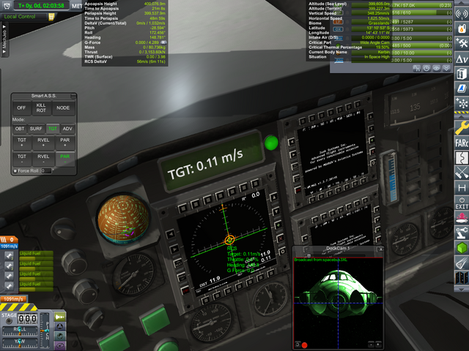The height and width of the screenshot is (351, 469).
Task: Open the FAR aerodynamics toolbar icon
Action: click(x=461, y=140)
